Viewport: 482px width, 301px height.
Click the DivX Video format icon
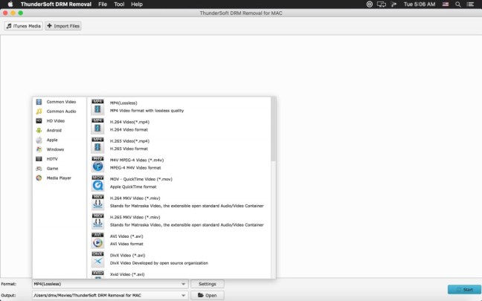(x=97, y=259)
